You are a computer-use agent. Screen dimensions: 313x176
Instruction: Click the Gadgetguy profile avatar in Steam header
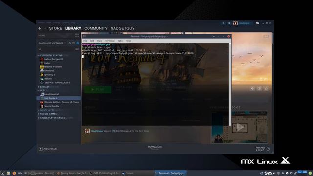[235, 23]
